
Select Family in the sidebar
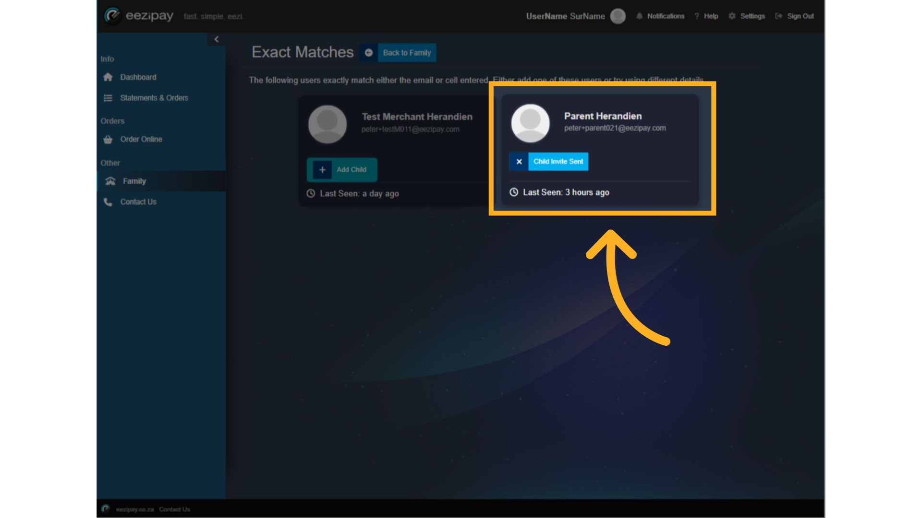[134, 181]
